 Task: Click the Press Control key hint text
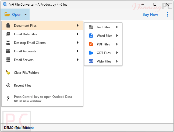pyautogui.click(x=43, y=99)
